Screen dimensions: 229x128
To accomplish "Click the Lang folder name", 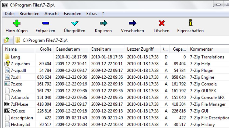I will (15, 57).
